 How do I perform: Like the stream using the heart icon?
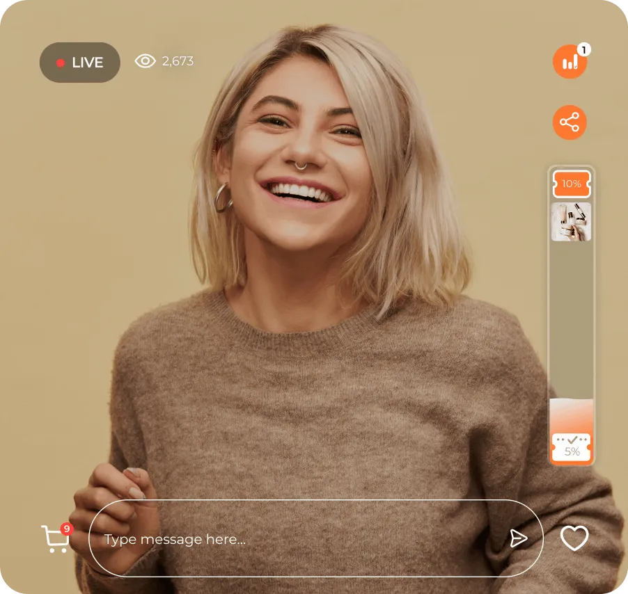pyautogui.click(x=574, y=538)
